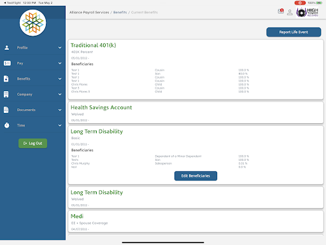The width and height of the screenshot is (326, 245).
Task: Click the Time stopwatch icon
Action: click(x=7, y=125)
